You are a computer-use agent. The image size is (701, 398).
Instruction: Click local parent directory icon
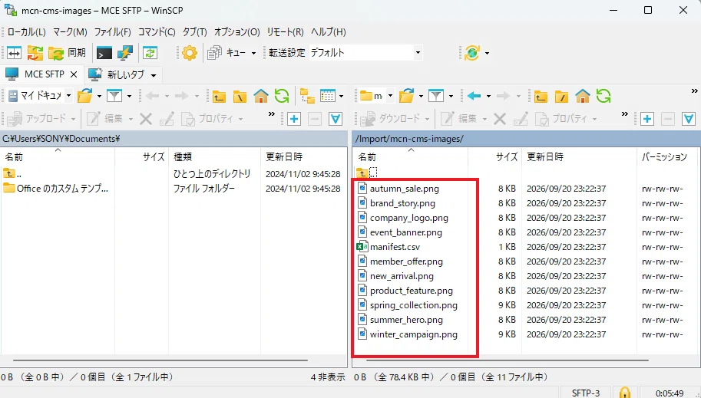219,96
